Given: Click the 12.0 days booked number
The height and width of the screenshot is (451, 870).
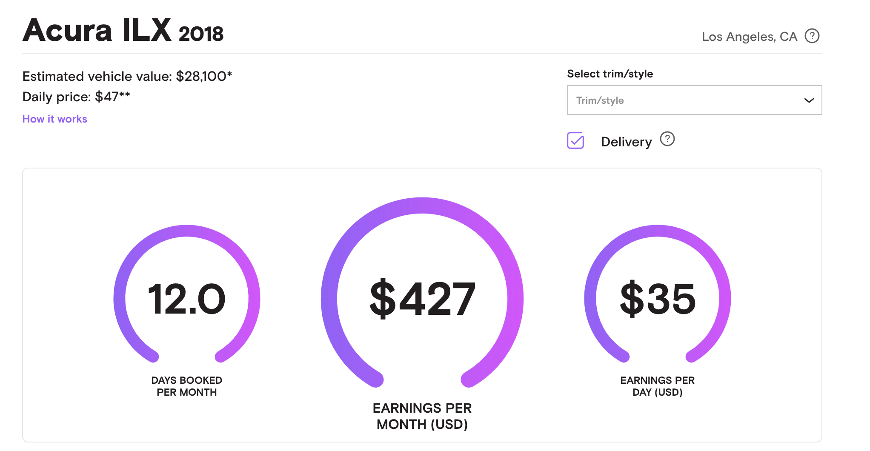Looking at the screenshot, I should (x=187, y=300).
